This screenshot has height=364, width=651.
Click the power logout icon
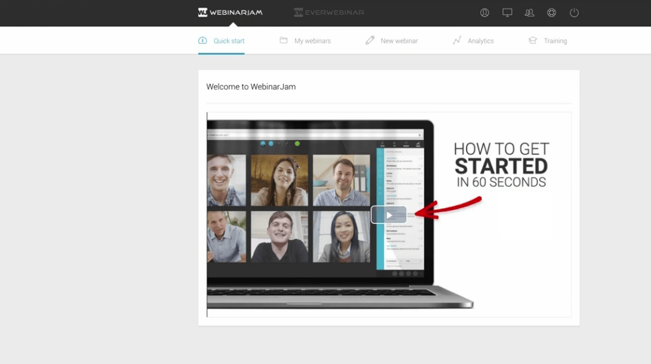(x=574, y=13)
